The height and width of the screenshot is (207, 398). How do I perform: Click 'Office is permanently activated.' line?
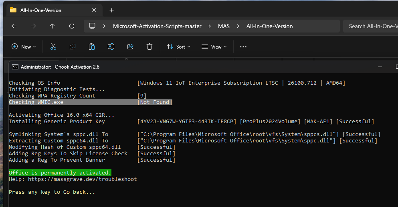click(60, 173)
